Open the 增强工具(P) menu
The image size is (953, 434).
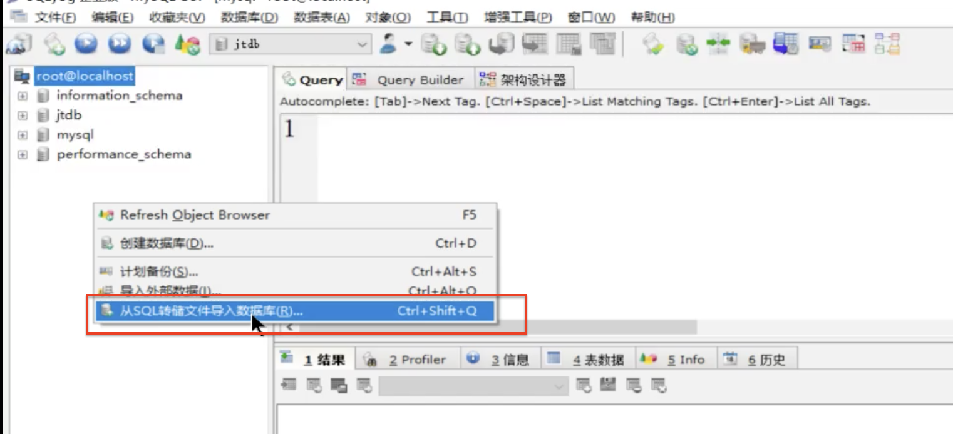pos(518,17)
